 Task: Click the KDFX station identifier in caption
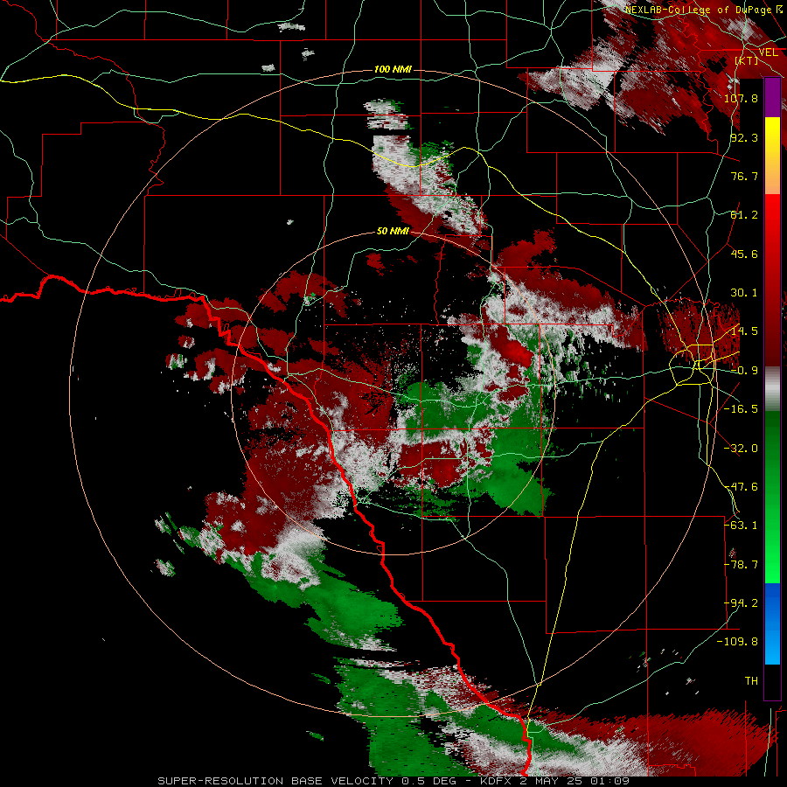coord(497,781)
